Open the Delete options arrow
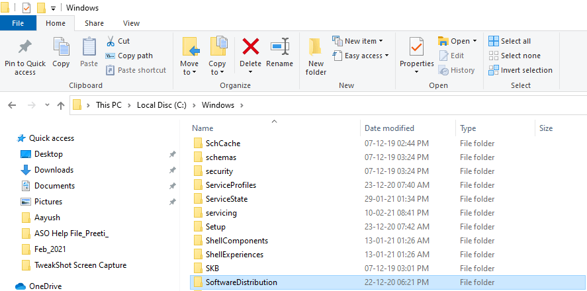This screenshot has height=291, width=587. (x=250, y=72)
